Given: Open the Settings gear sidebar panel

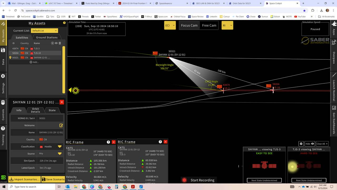Looking at the screenshot, I should 3,83.
